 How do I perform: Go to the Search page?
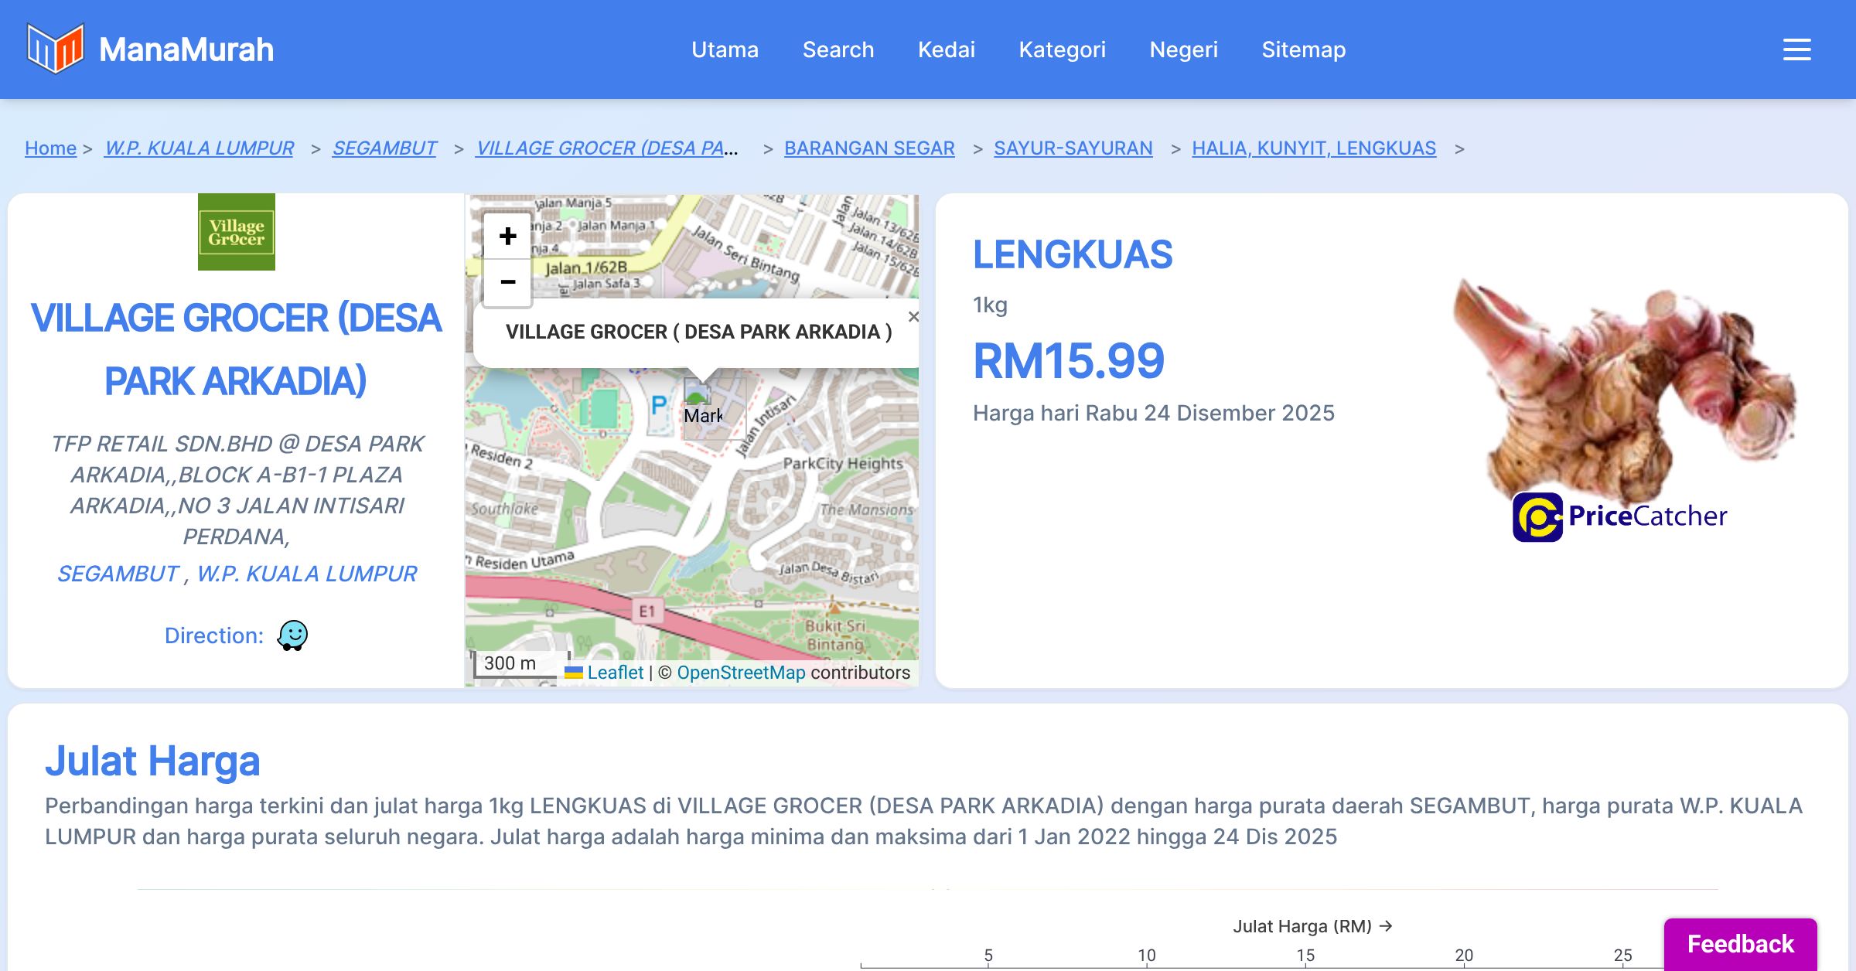pyautogui.click(x=838, y=49)
